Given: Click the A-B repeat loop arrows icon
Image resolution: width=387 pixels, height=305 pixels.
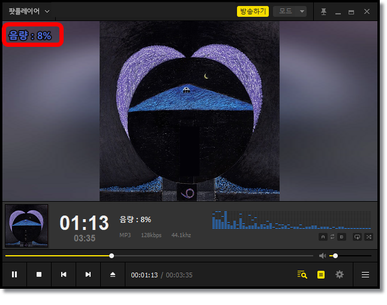Looking at the screenshot, I should [332, 237].
